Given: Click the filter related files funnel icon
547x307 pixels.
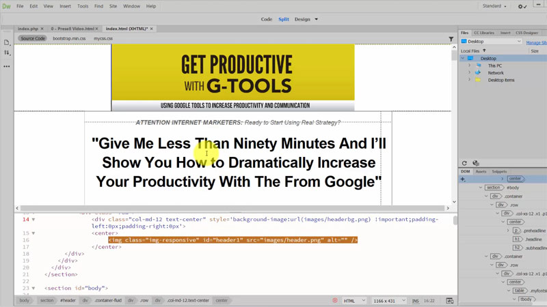Looking at the screenshot, I should coord(451,39).
